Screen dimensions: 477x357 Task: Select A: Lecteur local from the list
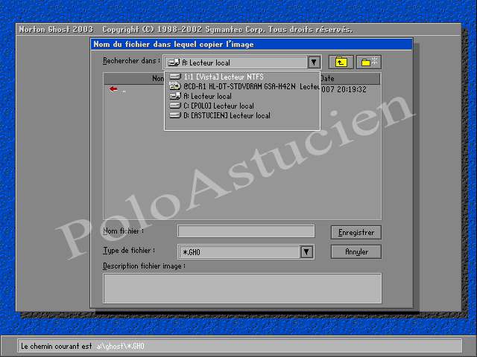coord(241,96)
